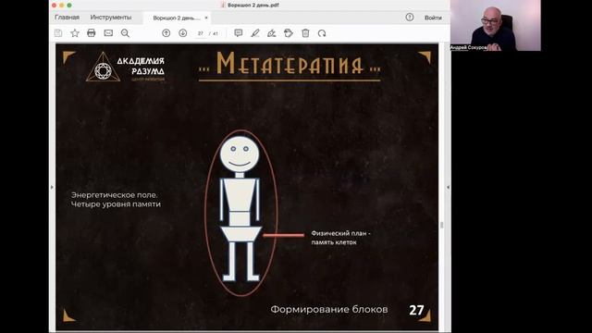The height and width of the screenshot is (333, 592).
Task: Select the Воркшоп 2 день document tab
Action: (x=176, y=18)
